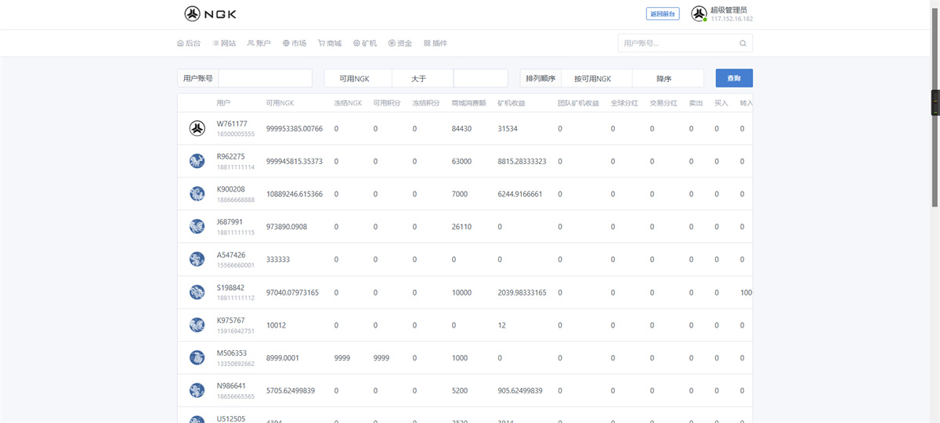The width and height of the screenshot is (940, 423).
Task: Open the 商城 shop menu
Action: pyautogui.click(x=330, y=43)
